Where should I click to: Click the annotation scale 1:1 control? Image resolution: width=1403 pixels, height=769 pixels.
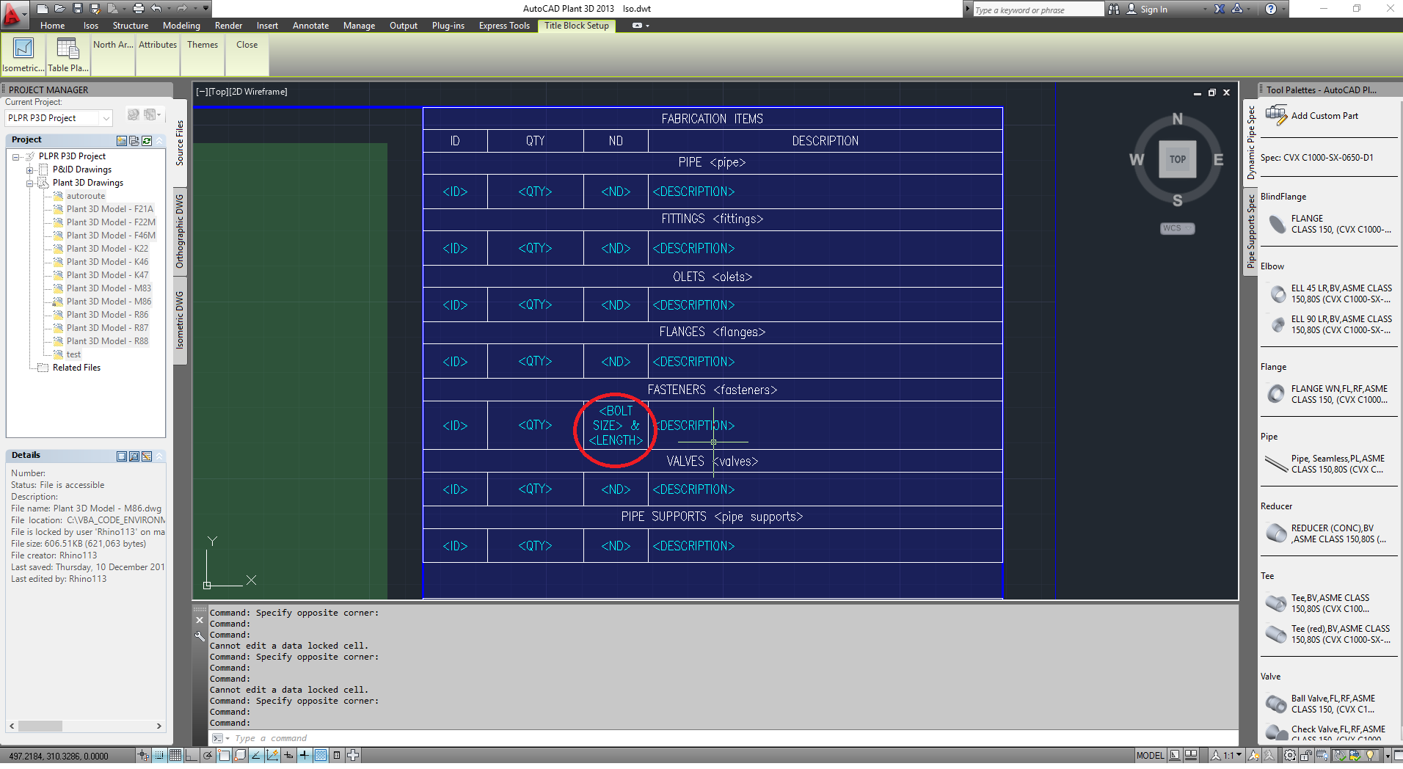[x=1228, y=756]
